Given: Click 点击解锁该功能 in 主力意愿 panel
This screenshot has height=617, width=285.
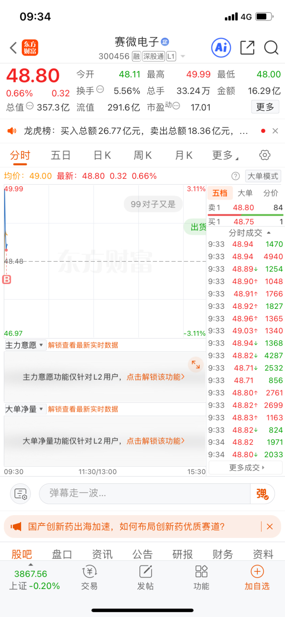Looking at the screenshot, I should [x=156, y=377].
